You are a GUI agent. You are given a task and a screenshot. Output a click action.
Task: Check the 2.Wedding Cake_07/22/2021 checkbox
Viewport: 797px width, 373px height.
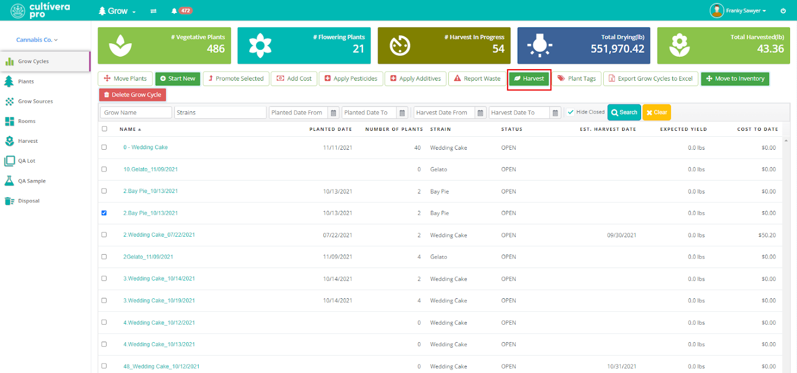pos(104,235)
